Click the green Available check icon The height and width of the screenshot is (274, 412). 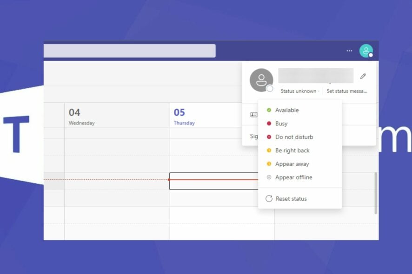[268, 110]
